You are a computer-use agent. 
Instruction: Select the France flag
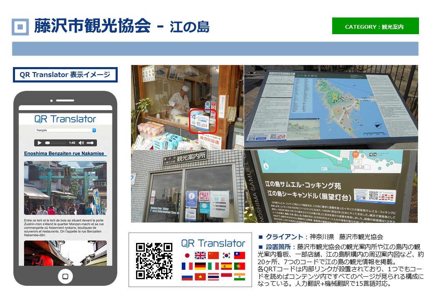187,266
